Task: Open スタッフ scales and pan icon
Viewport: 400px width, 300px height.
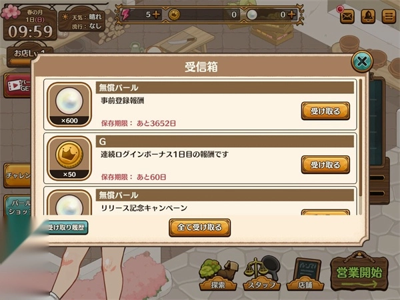Action: tap(262, 274)
